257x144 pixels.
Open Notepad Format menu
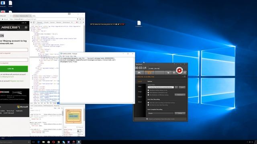67,56
